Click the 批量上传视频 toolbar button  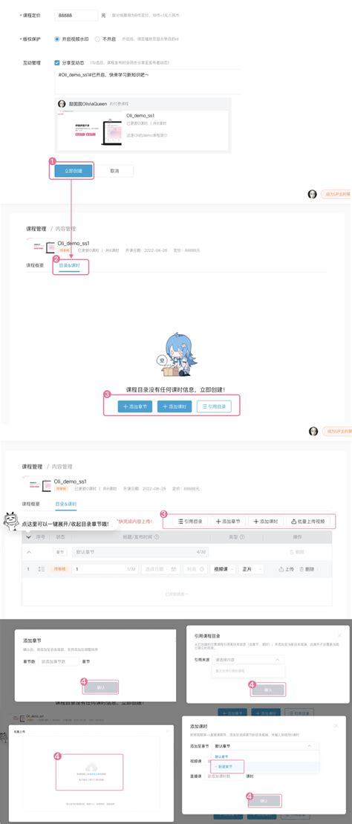click(x=308, y=522)
